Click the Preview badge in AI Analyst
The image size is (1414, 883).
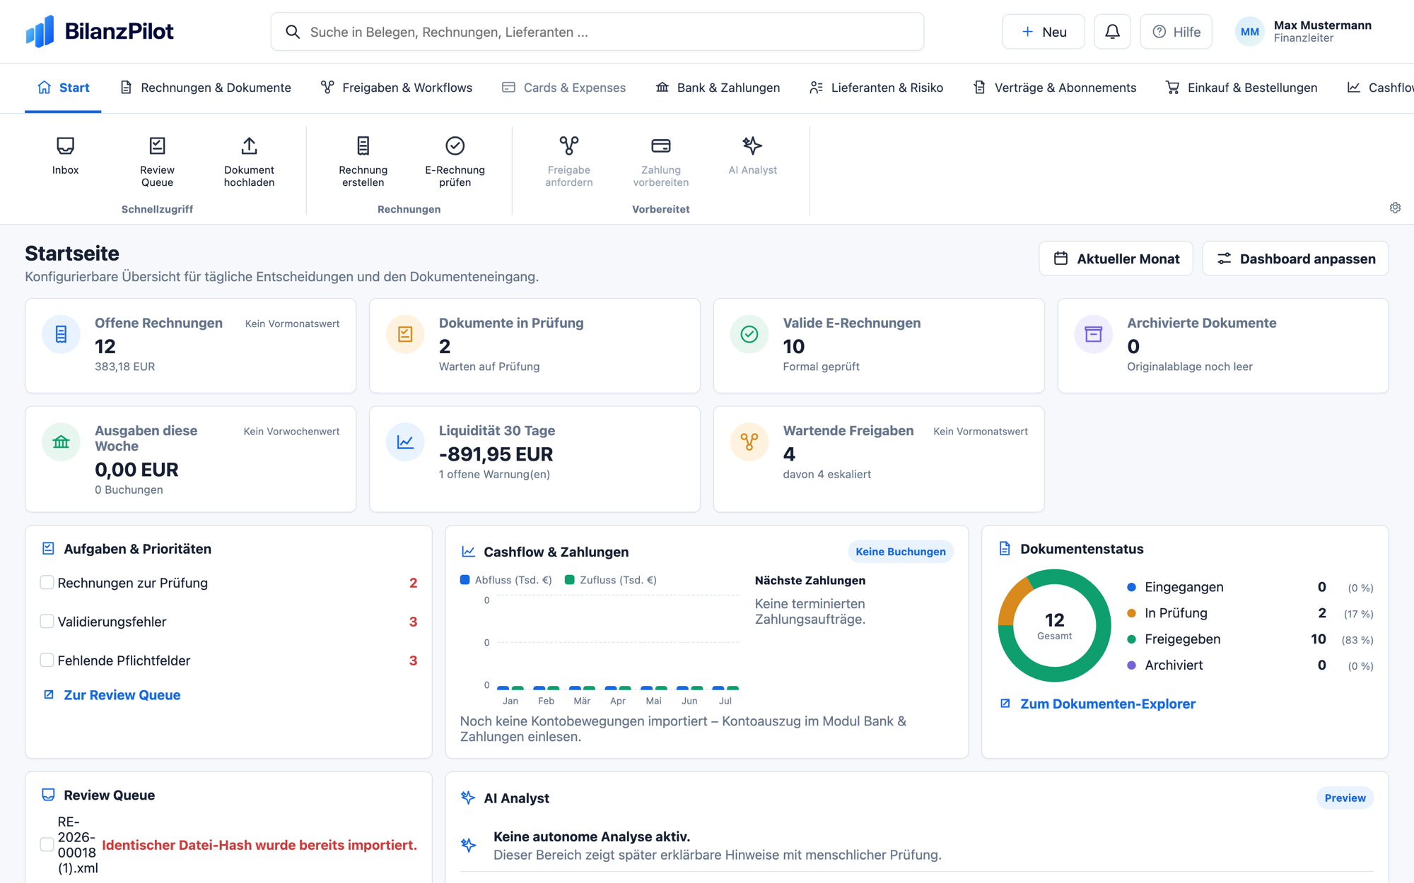tap(1345, 798)
